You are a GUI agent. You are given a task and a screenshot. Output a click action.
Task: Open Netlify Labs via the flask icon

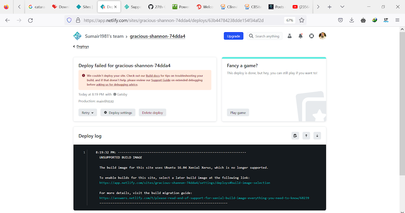tap(289, 36)
